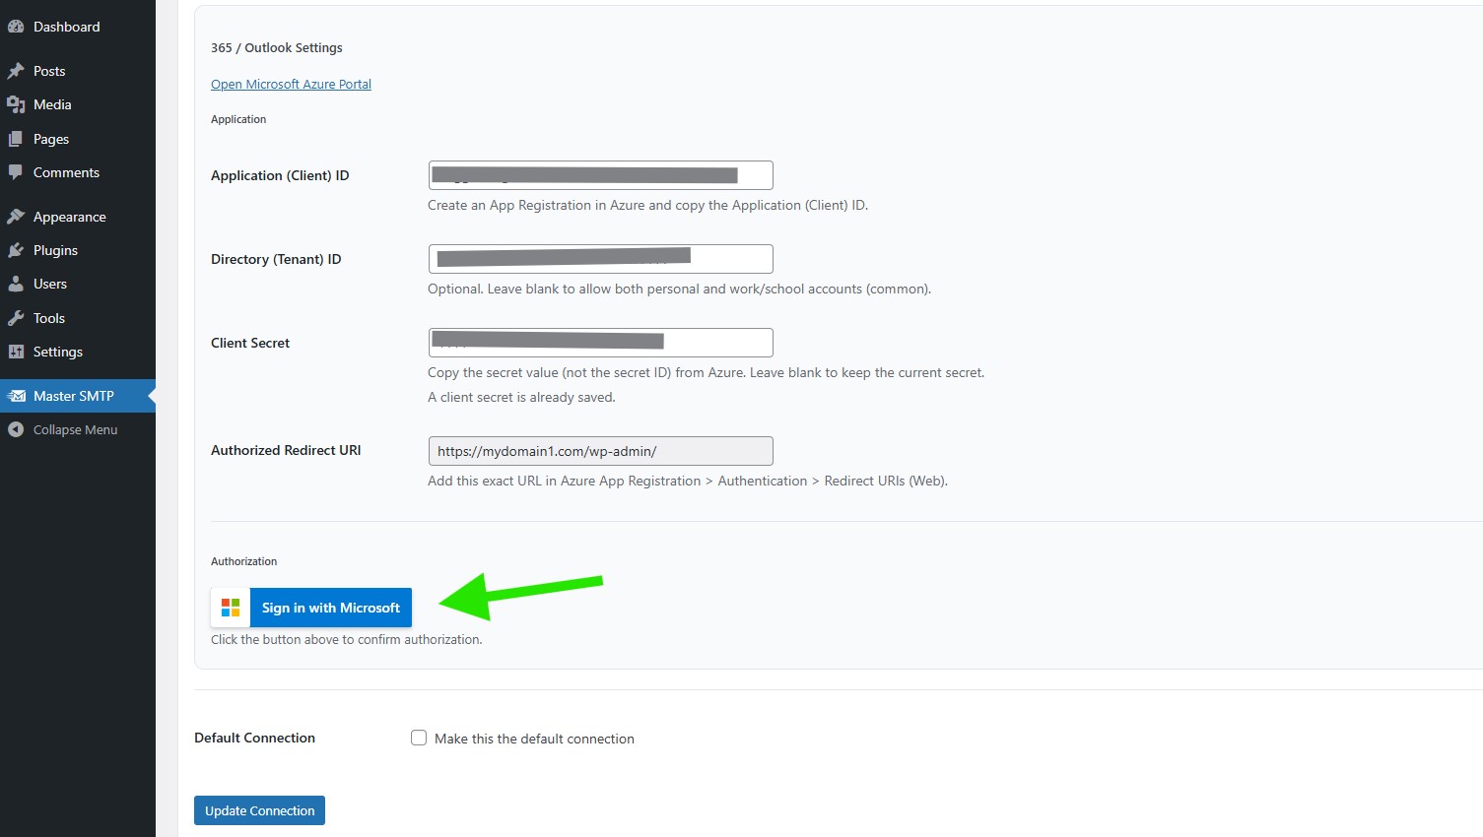The width and height of the screenshot is (1483, 837).
Task: Click the Plugins plug icon
Action: point(16,250)
